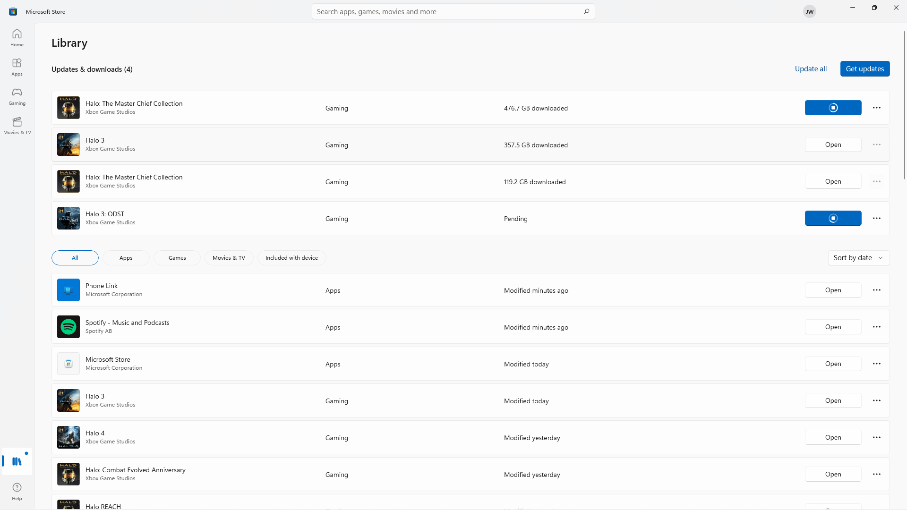Click the Update all link

pos(811,69)
